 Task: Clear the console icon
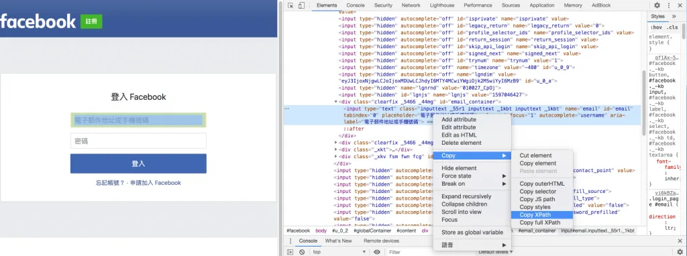(x=302, y=252)
